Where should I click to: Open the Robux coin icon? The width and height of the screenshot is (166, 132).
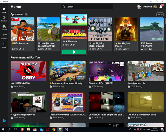point(155,7)
